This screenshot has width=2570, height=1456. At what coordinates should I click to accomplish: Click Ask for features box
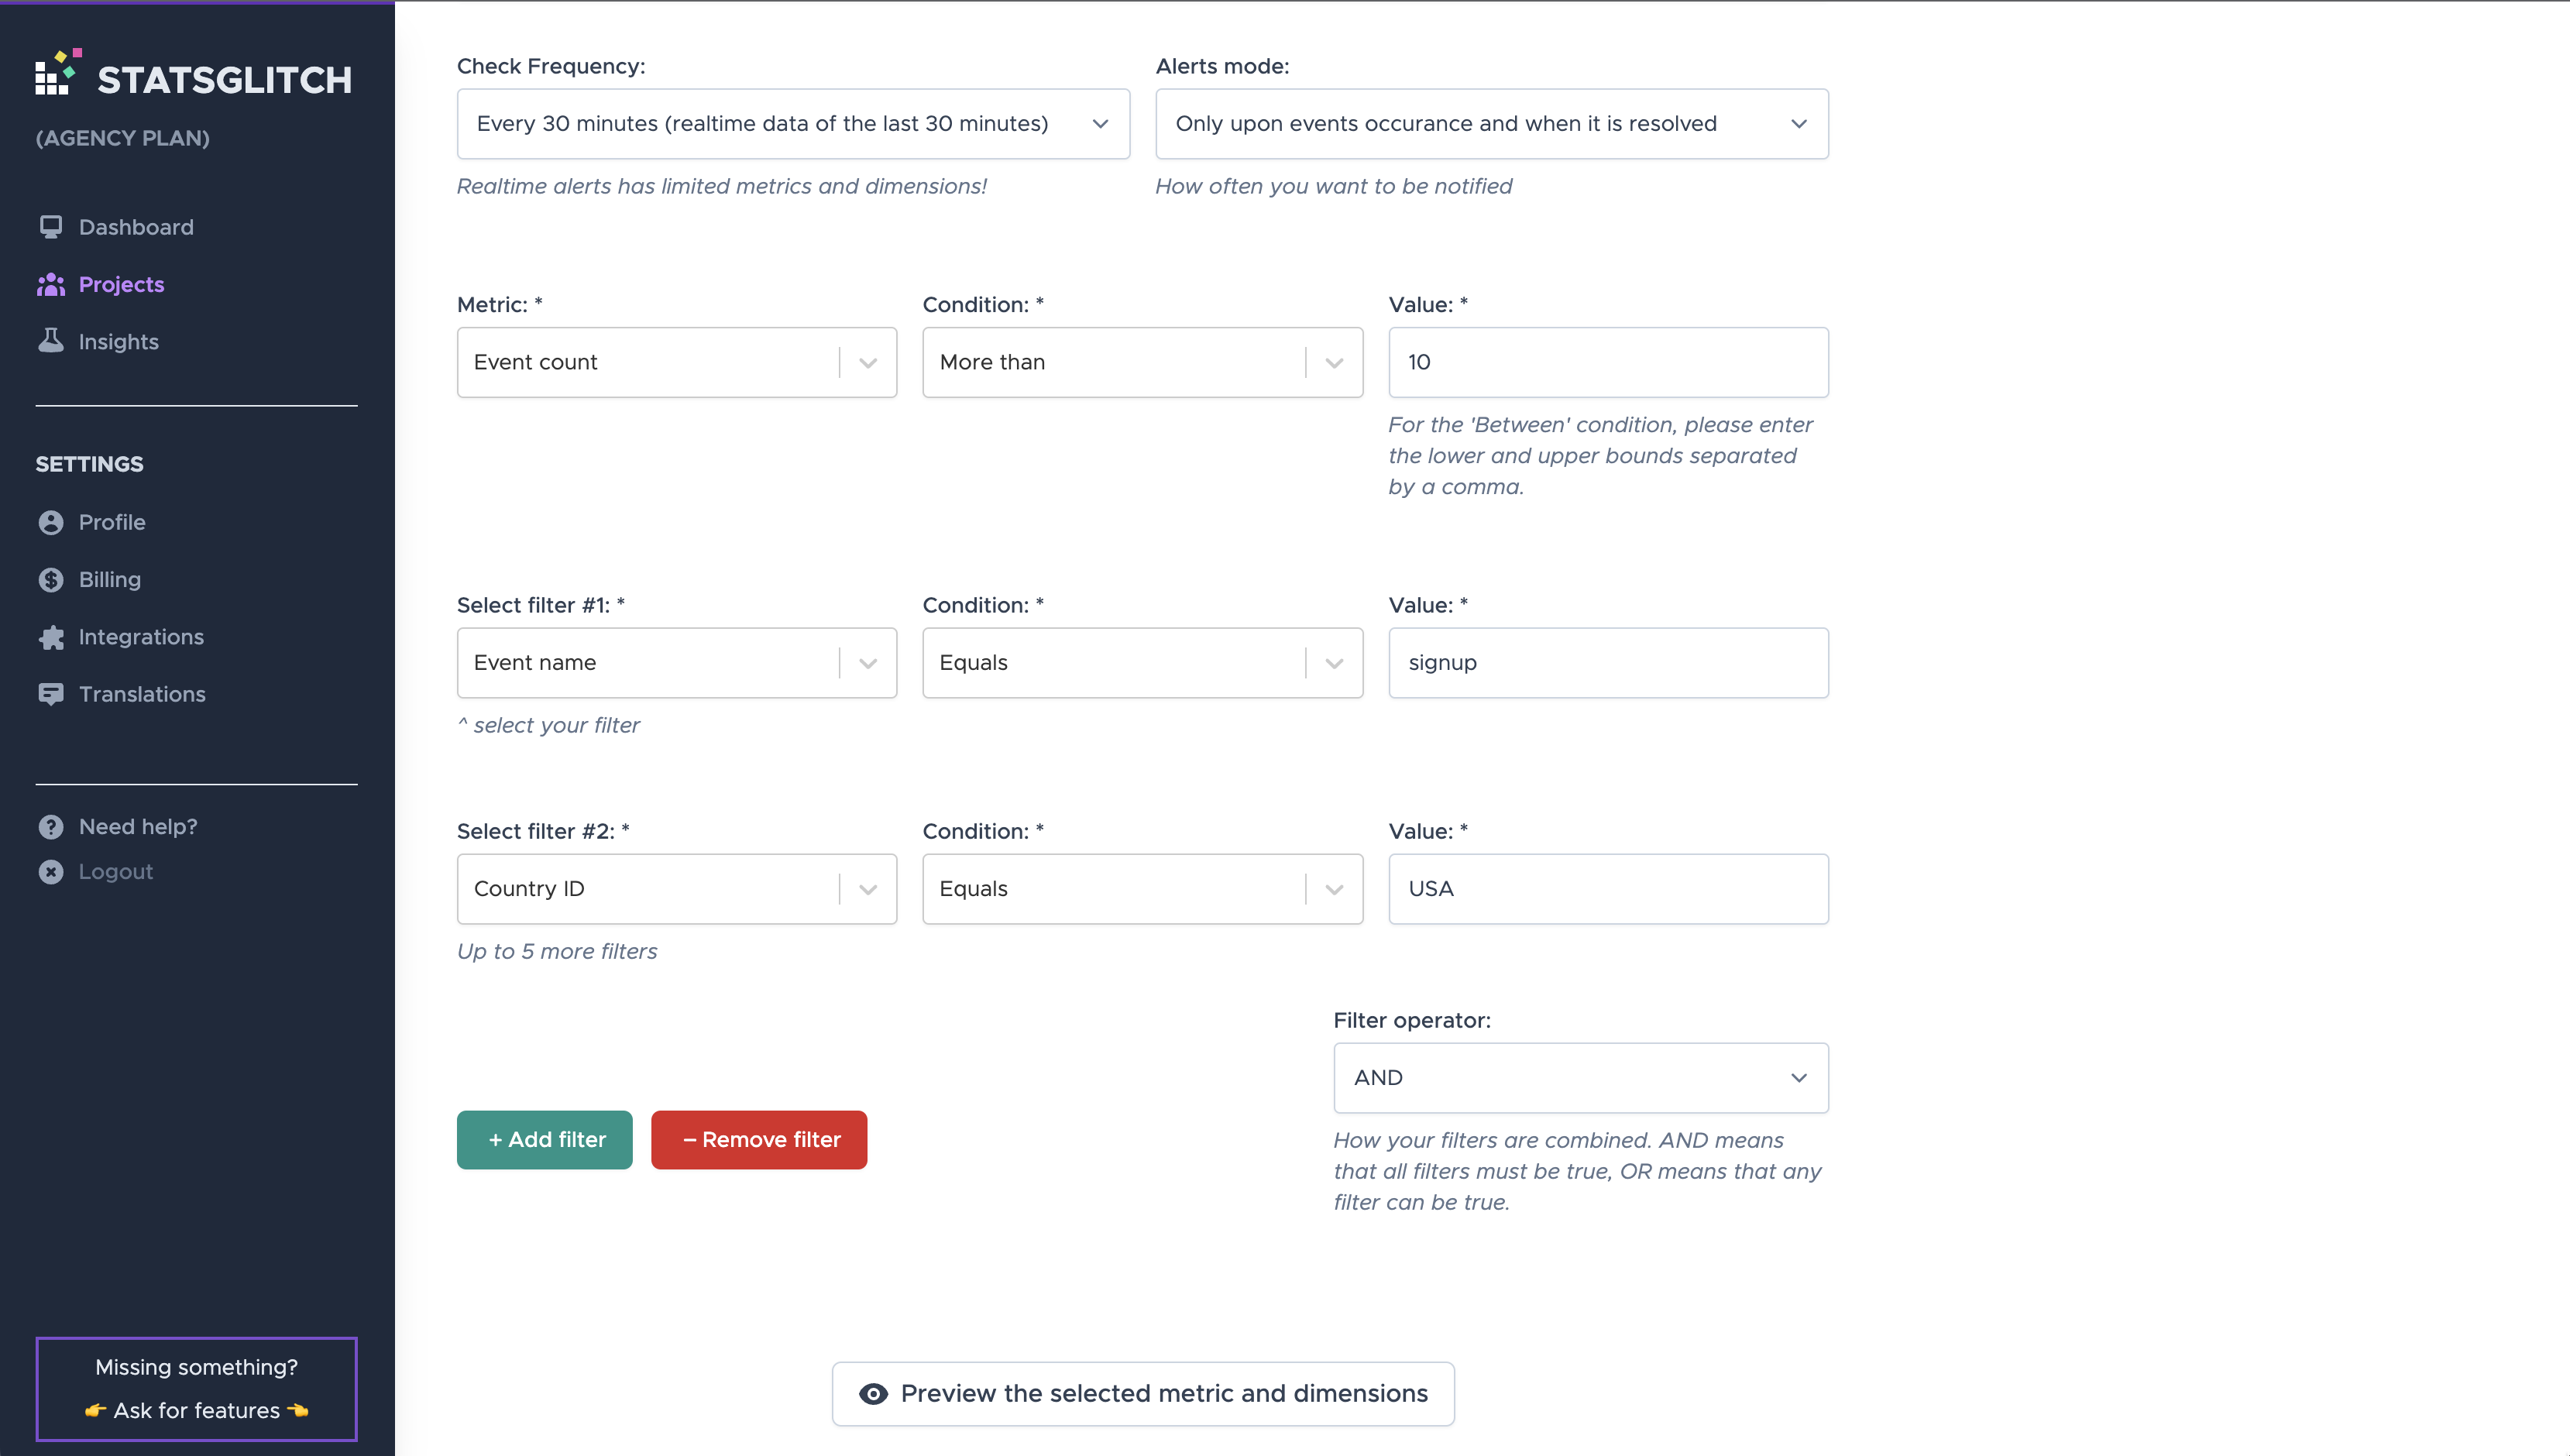[x=196, y=1389]
